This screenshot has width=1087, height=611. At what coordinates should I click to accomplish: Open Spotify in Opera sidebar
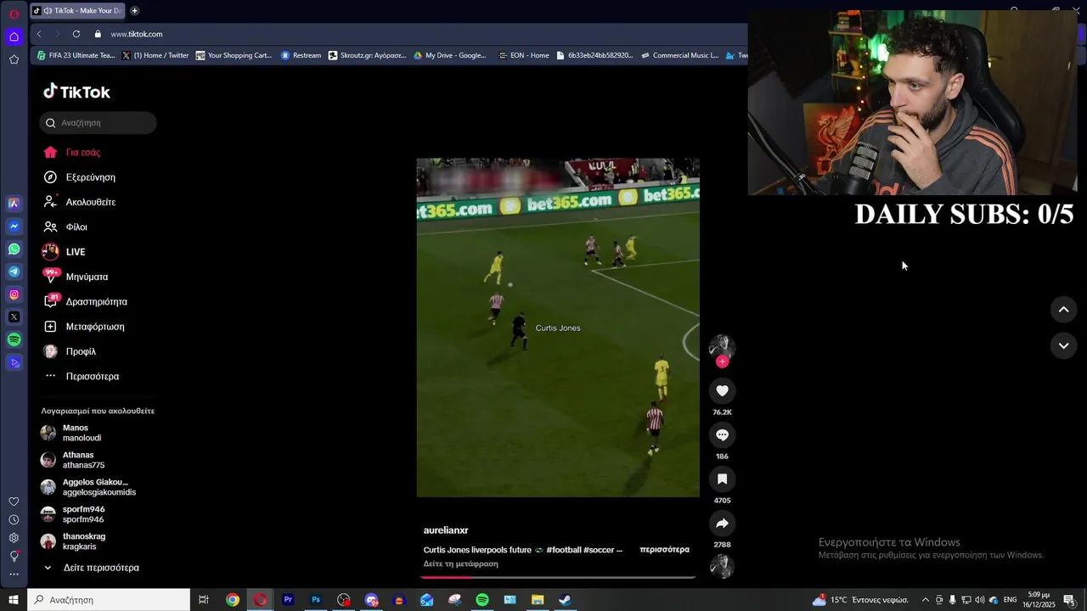point(14,339)
